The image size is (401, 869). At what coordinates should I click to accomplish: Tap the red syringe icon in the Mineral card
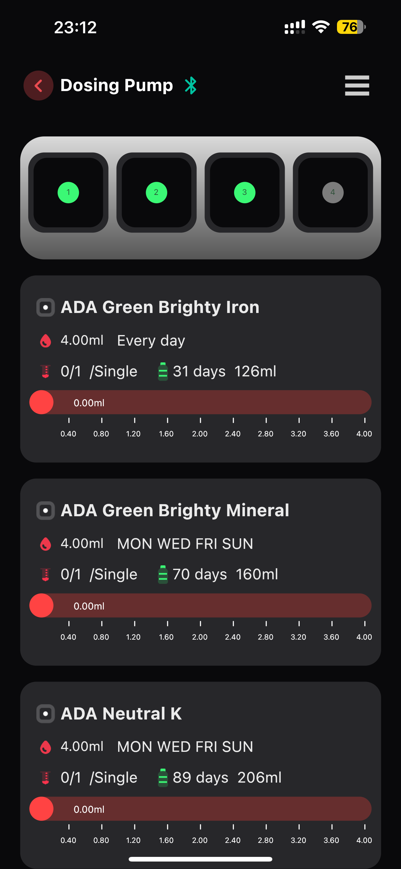46,574
